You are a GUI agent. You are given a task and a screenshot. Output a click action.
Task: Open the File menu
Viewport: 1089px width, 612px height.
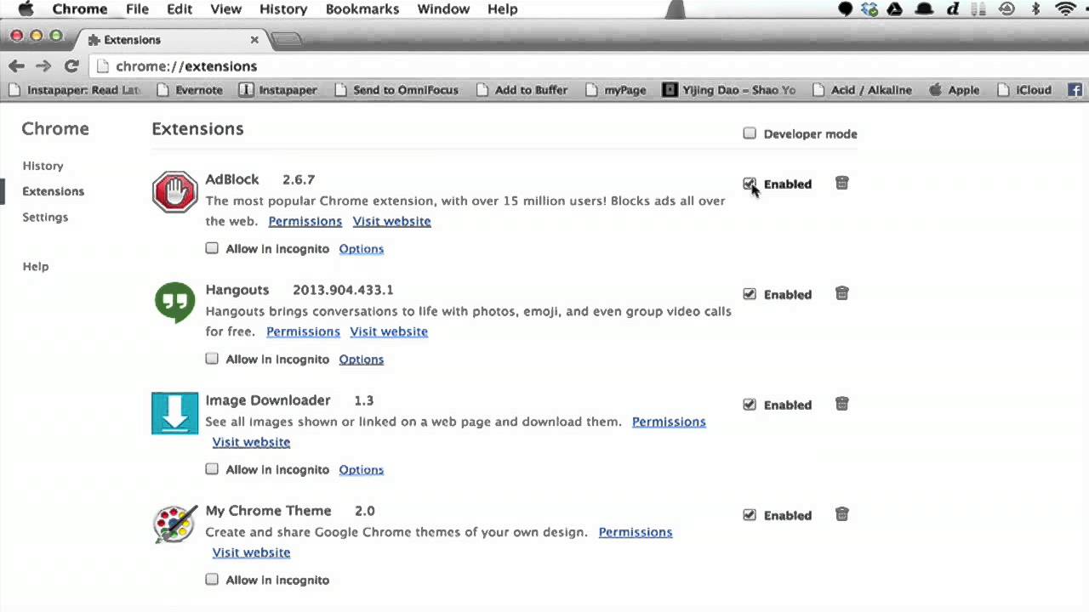coord(137,9)
